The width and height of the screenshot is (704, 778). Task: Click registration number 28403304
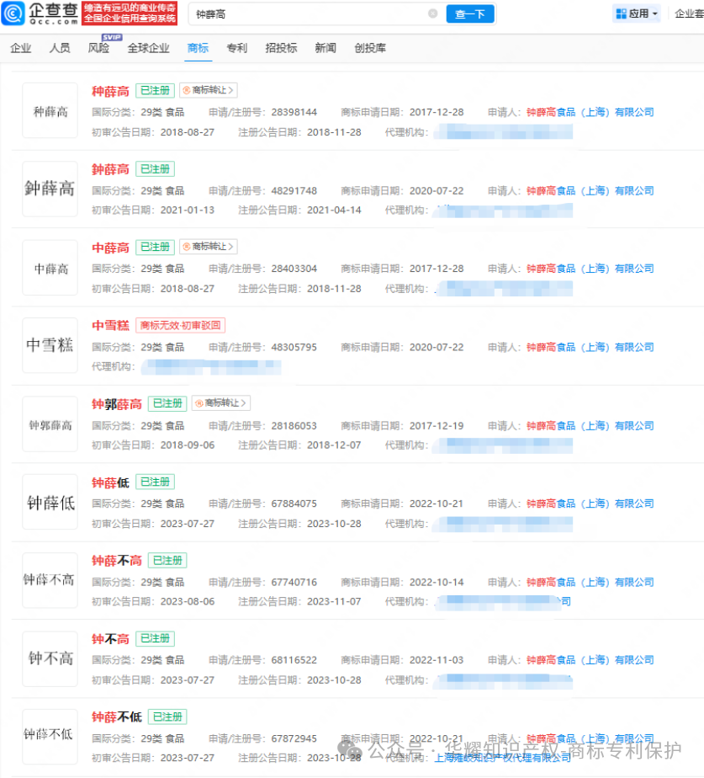coord(294,269)
